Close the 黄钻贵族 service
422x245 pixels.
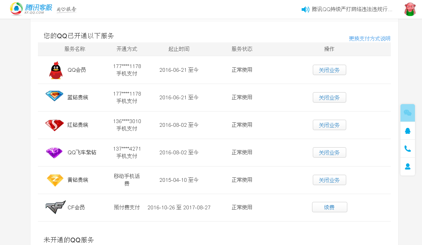point(330,180)
